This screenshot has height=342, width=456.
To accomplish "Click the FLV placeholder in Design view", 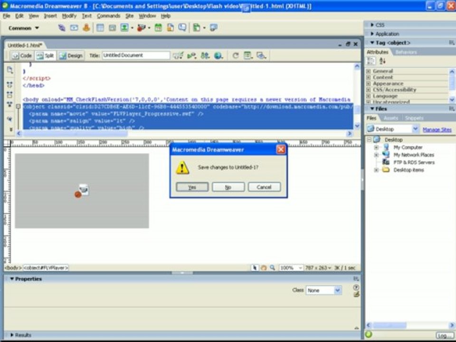I will tap(82, 191).
